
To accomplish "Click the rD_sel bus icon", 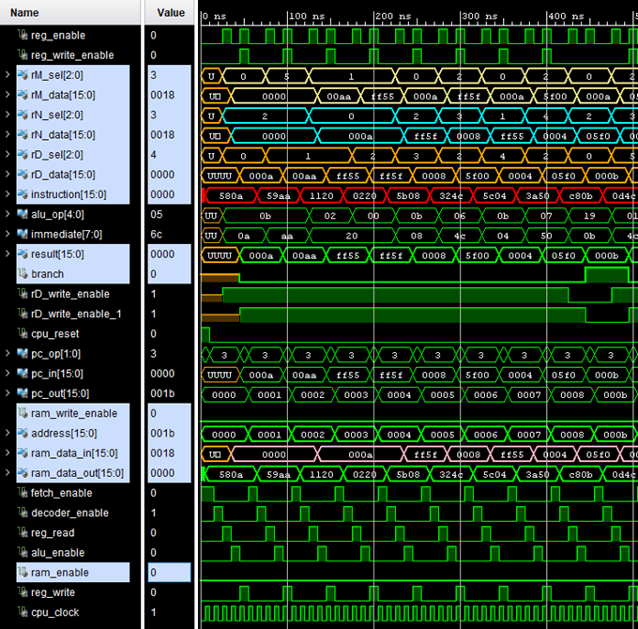I will click(x=23, y=155).
